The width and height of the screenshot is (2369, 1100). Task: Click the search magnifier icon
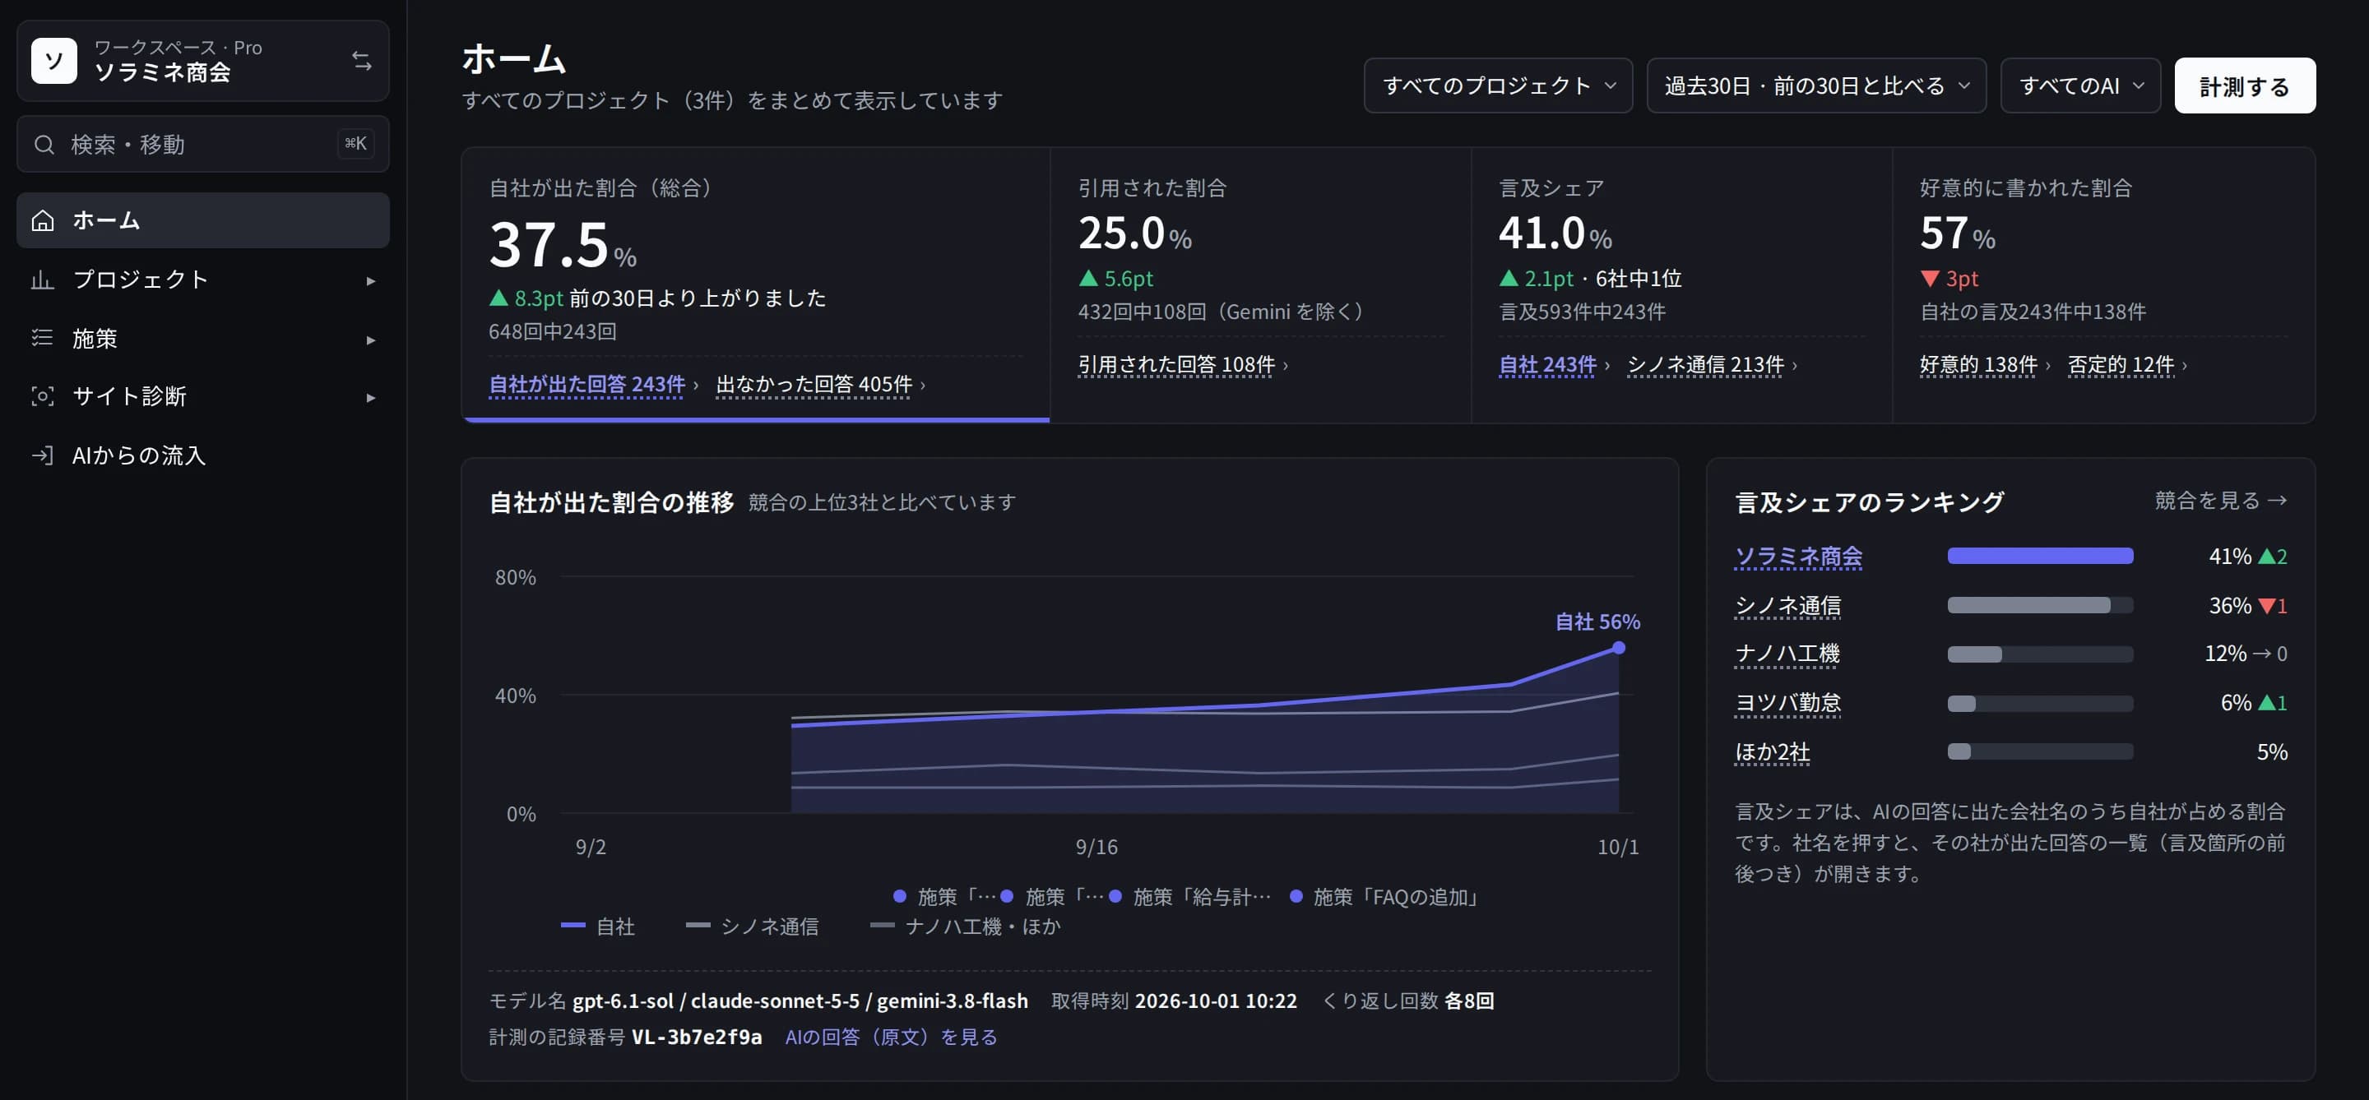44,144
